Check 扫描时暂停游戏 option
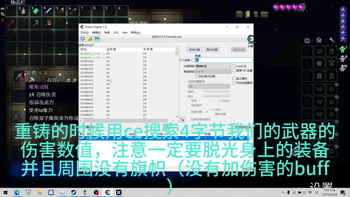The height and width of the screenshot is (197, 350). tap(189, 120)
